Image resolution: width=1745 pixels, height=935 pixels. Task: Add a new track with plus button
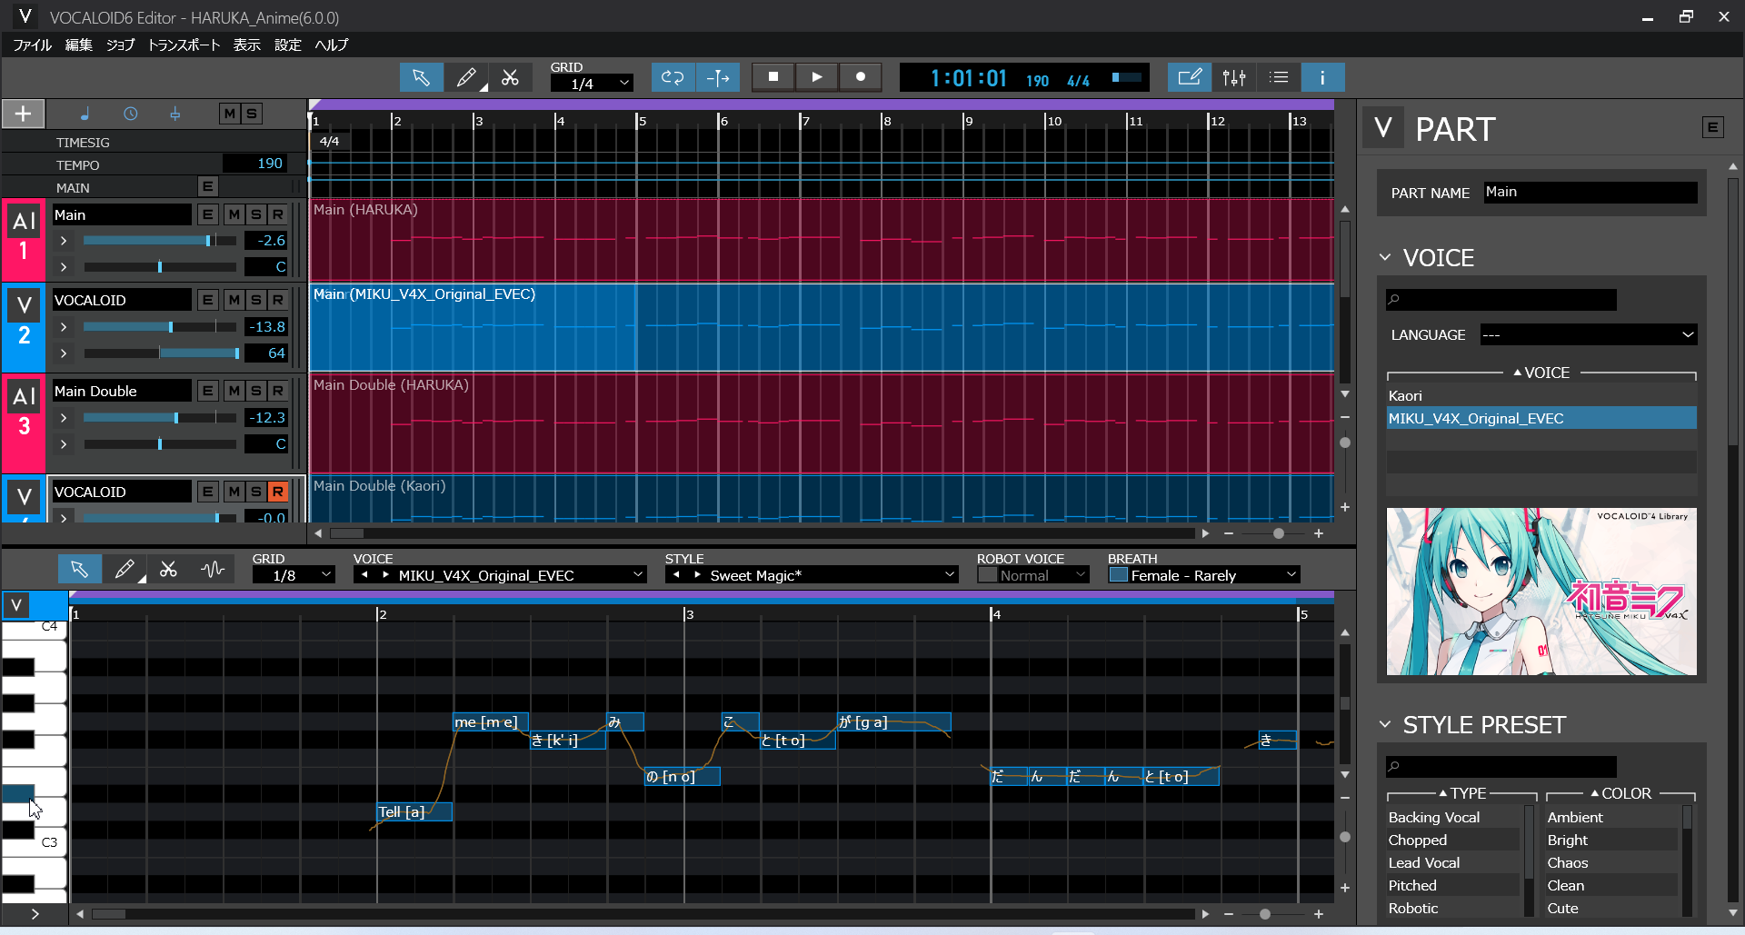coord(23,114)
